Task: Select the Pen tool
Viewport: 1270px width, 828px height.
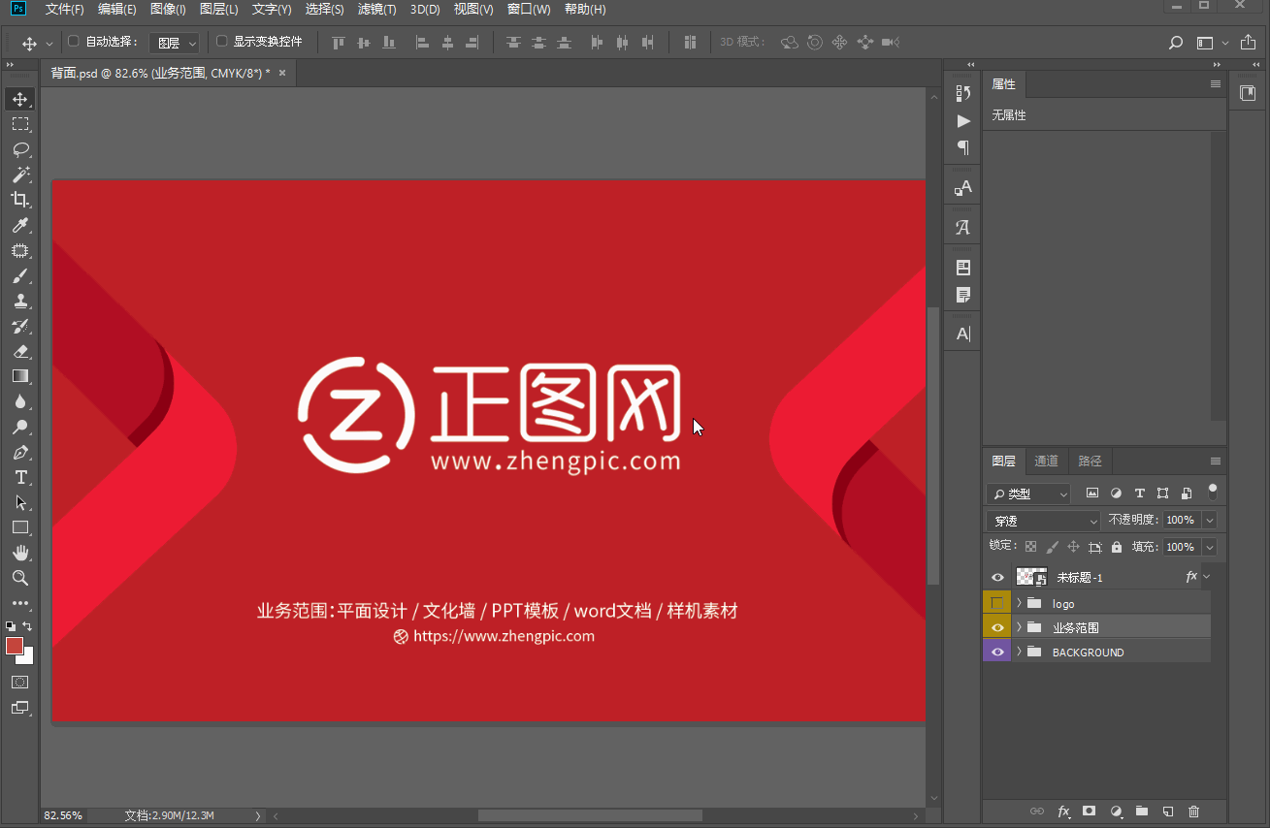Action: click(x=19, y=452)
